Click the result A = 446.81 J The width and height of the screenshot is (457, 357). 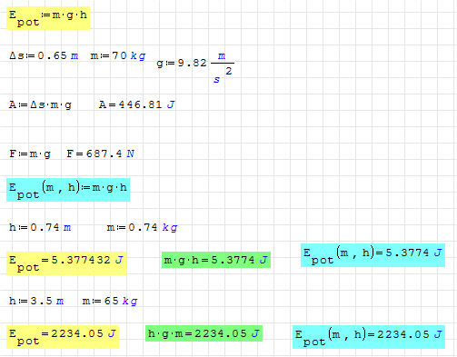137,104
